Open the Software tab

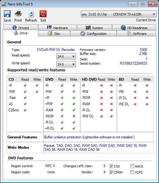[136, 34]
